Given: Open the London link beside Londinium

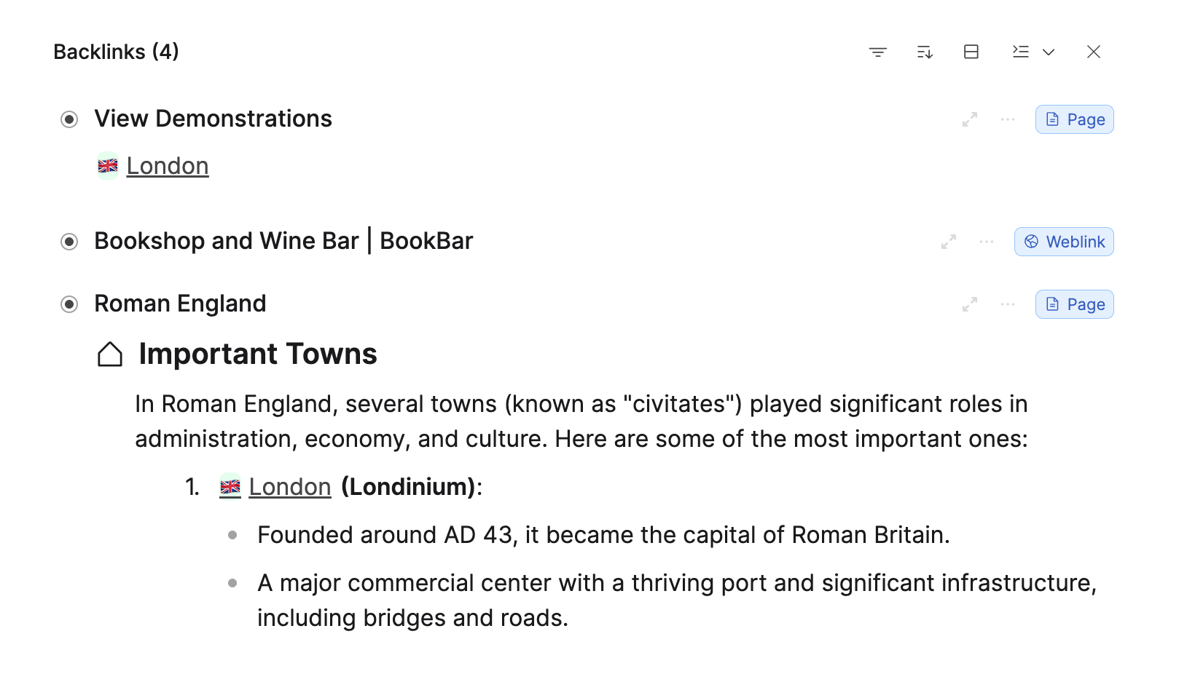Looking at the screenshot, I should [x=289, y=487].
